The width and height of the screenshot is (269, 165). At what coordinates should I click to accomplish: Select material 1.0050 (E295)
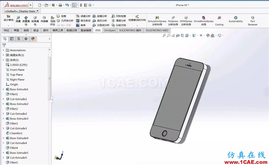(x=17, y=65)
